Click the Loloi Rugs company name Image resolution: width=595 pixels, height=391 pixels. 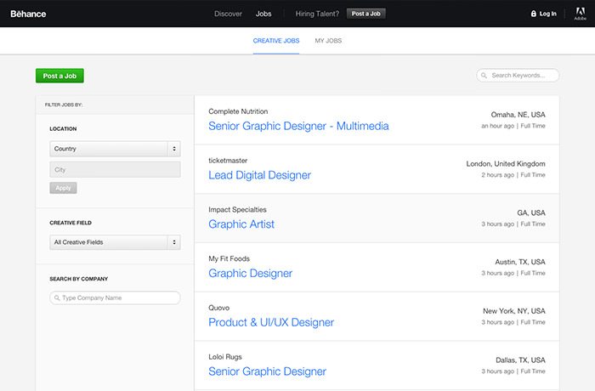225,357
